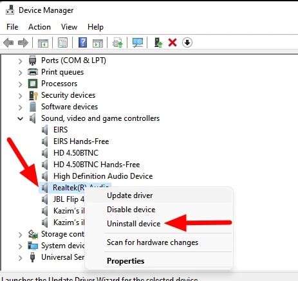Image resolution: width=298 pixels, height=281 pixels.
Task: Click the Processors chip icon
Action: (x=33, y=84)
